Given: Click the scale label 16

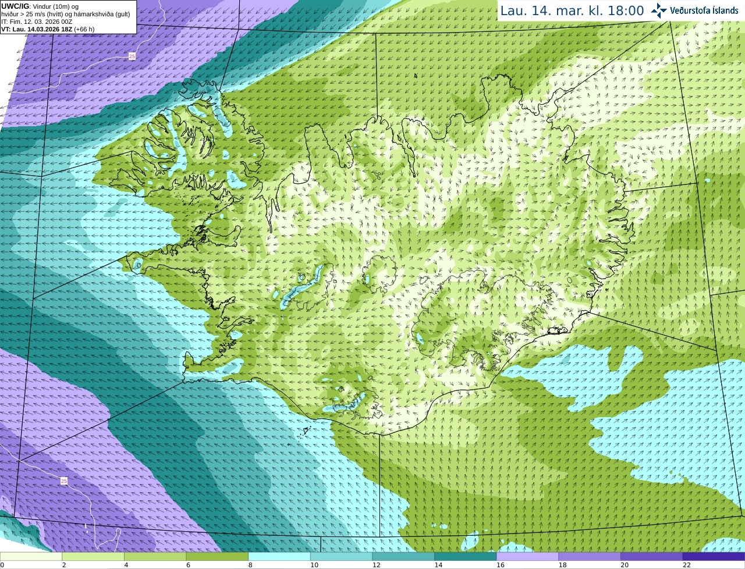Looking at the screenshot, I should click(501, 565).
